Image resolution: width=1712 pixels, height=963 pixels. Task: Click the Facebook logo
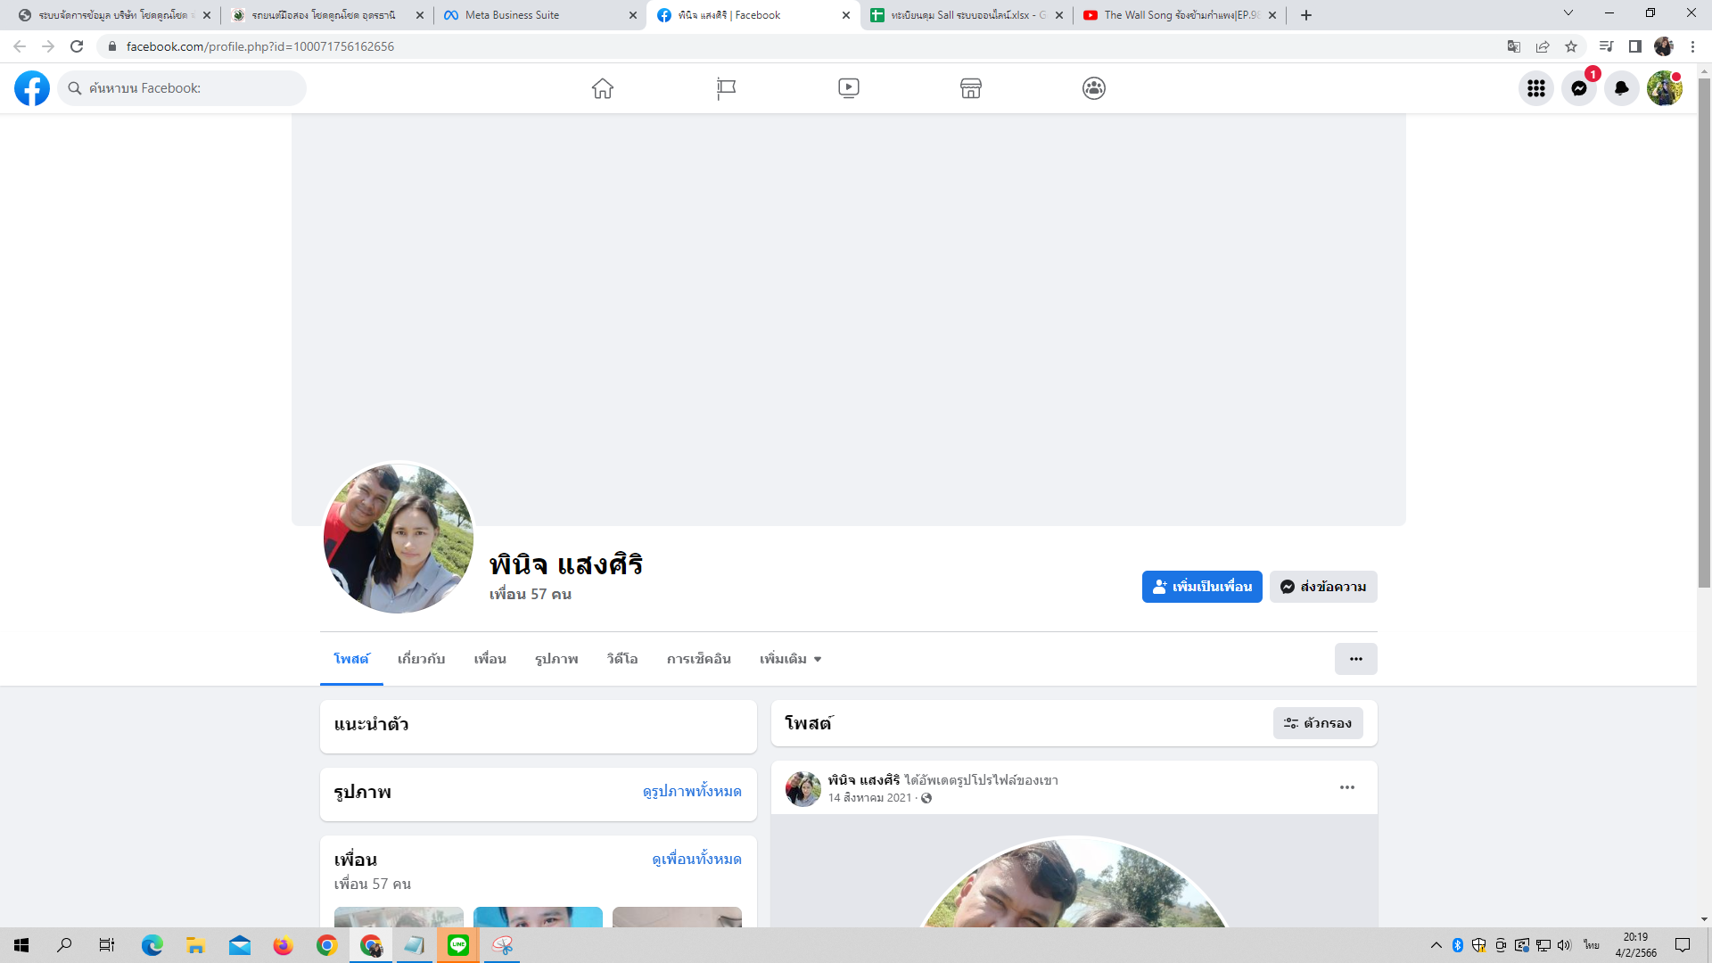32,88
